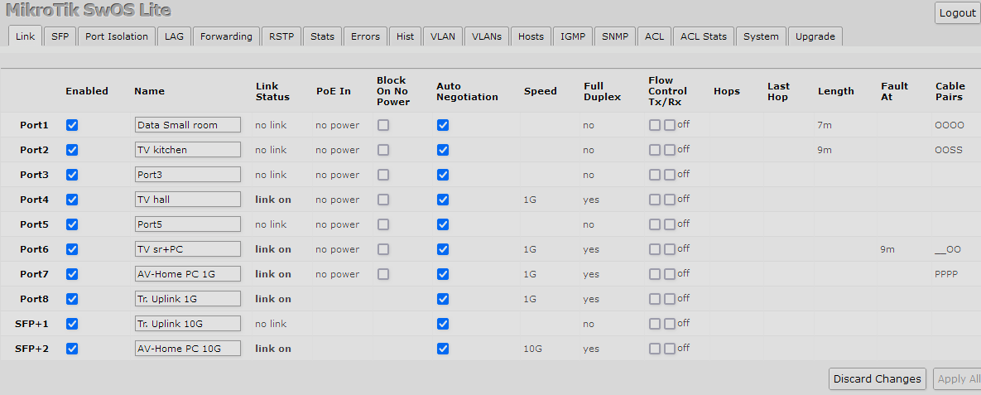Click the Logout button

(x=957, y=13)
